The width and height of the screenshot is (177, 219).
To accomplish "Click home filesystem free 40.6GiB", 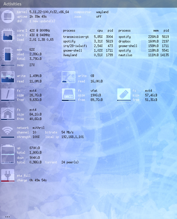I will click(x=35, y=119).
